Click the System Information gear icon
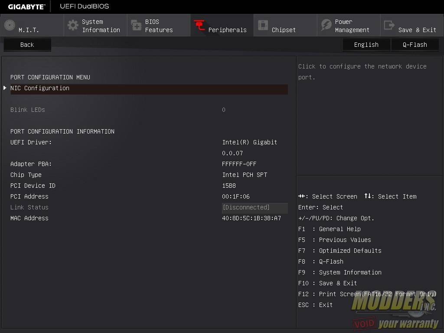Image resolution: width=444 pixels, height=333 pixels. coord(73,26)
